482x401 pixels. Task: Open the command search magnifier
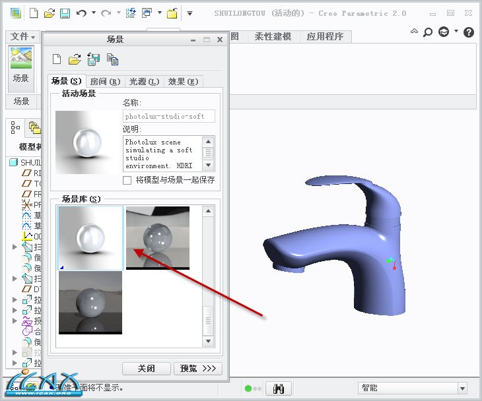pyautogui.click(x=428, y=32)
